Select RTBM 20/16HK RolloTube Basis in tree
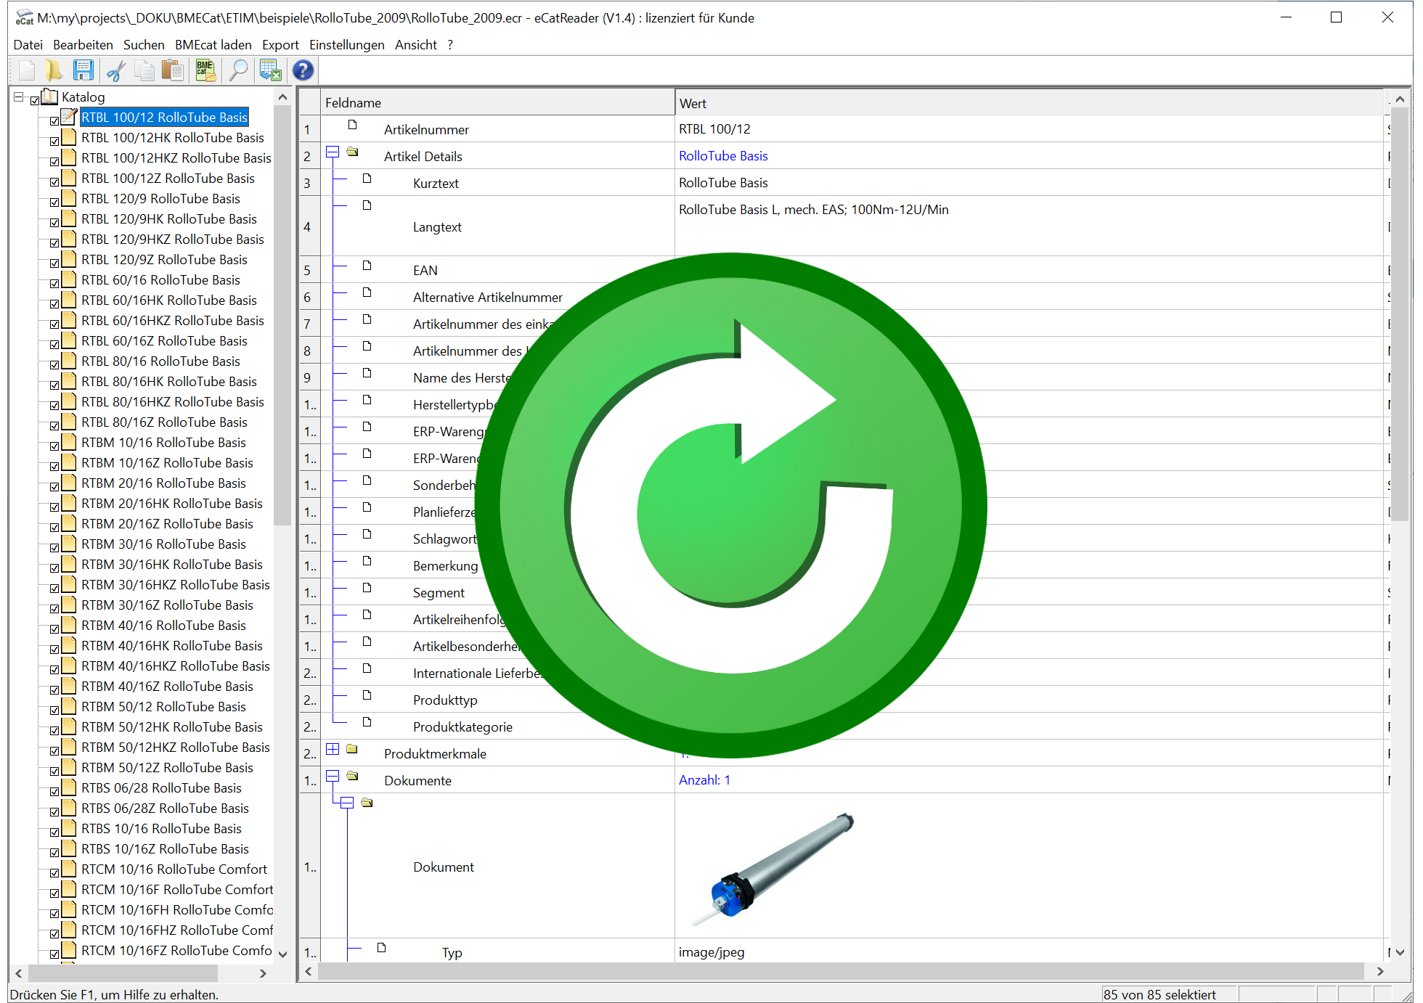Image resolution: width=1423 pixels, height=1003 pixels. (172, 503)
